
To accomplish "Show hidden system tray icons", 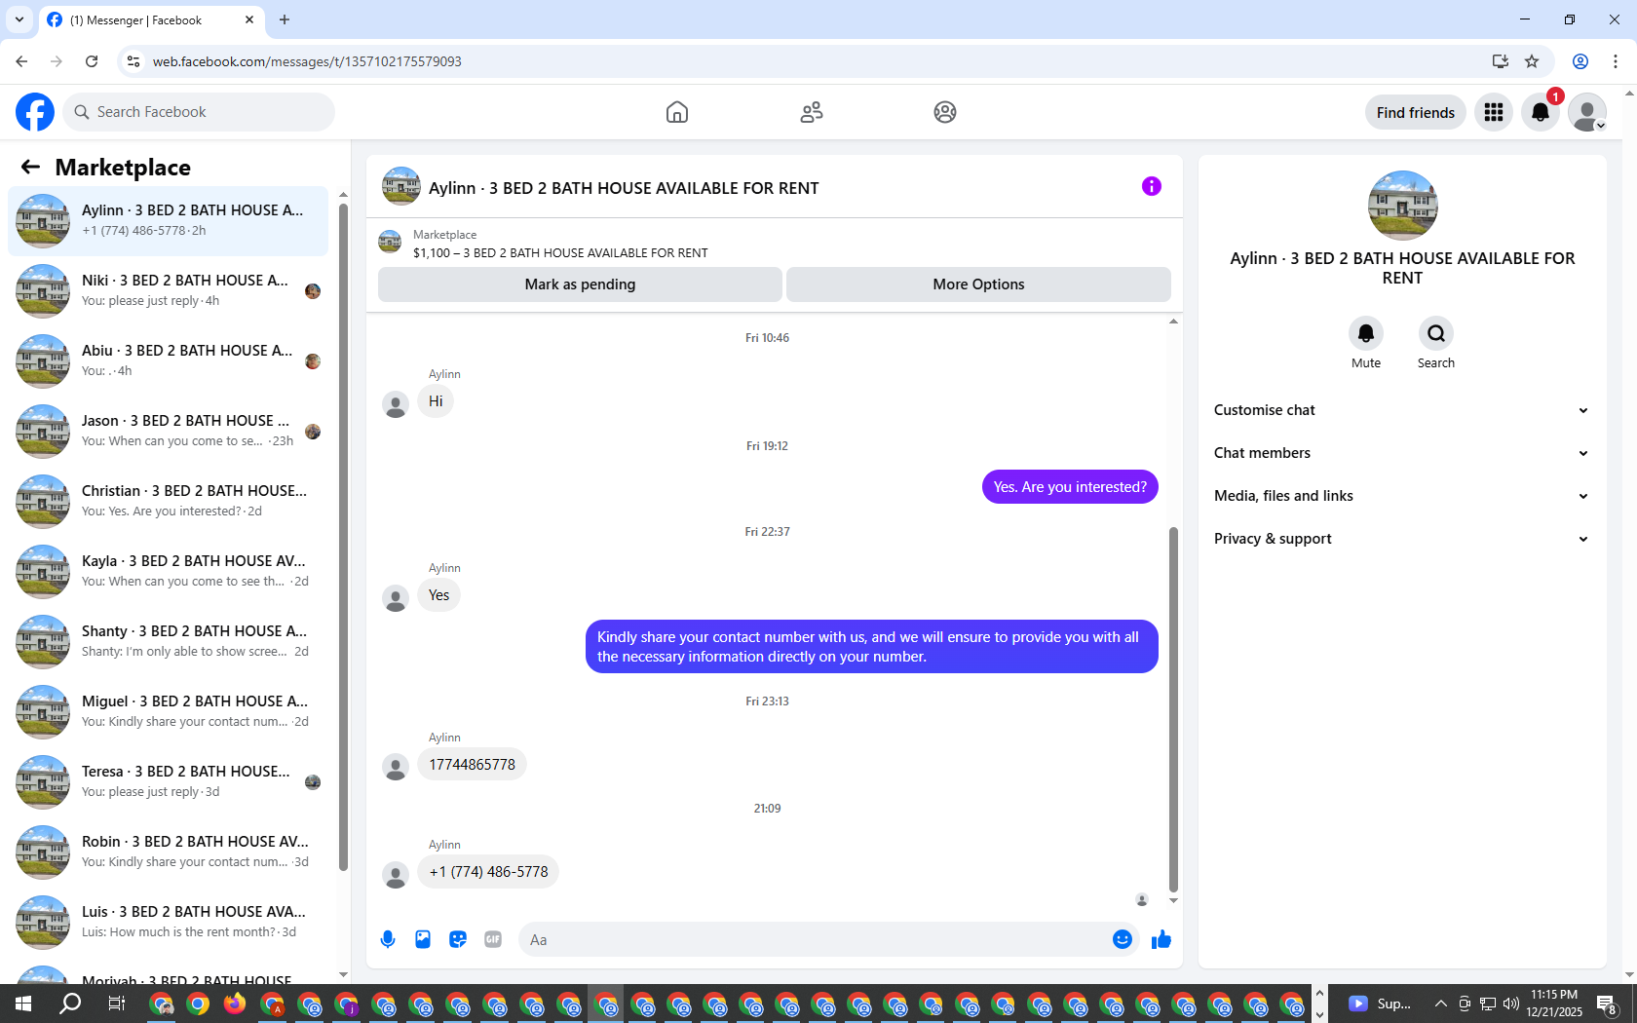I will [x=1440, y=1004].
